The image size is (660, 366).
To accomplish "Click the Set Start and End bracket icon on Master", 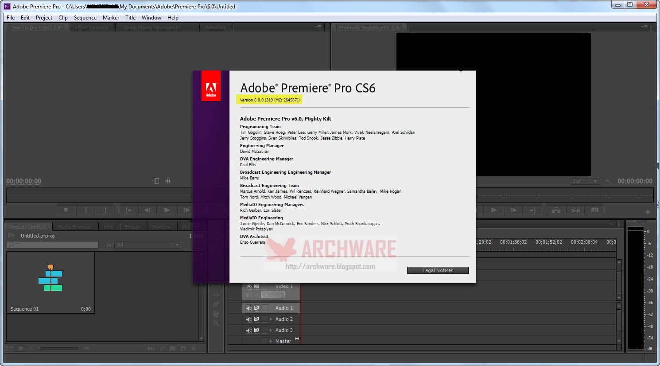I will [x=297, y=339].
